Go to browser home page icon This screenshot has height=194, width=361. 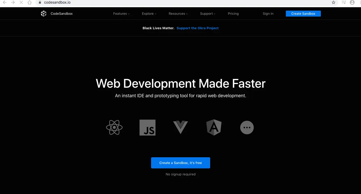coord(30,2)
